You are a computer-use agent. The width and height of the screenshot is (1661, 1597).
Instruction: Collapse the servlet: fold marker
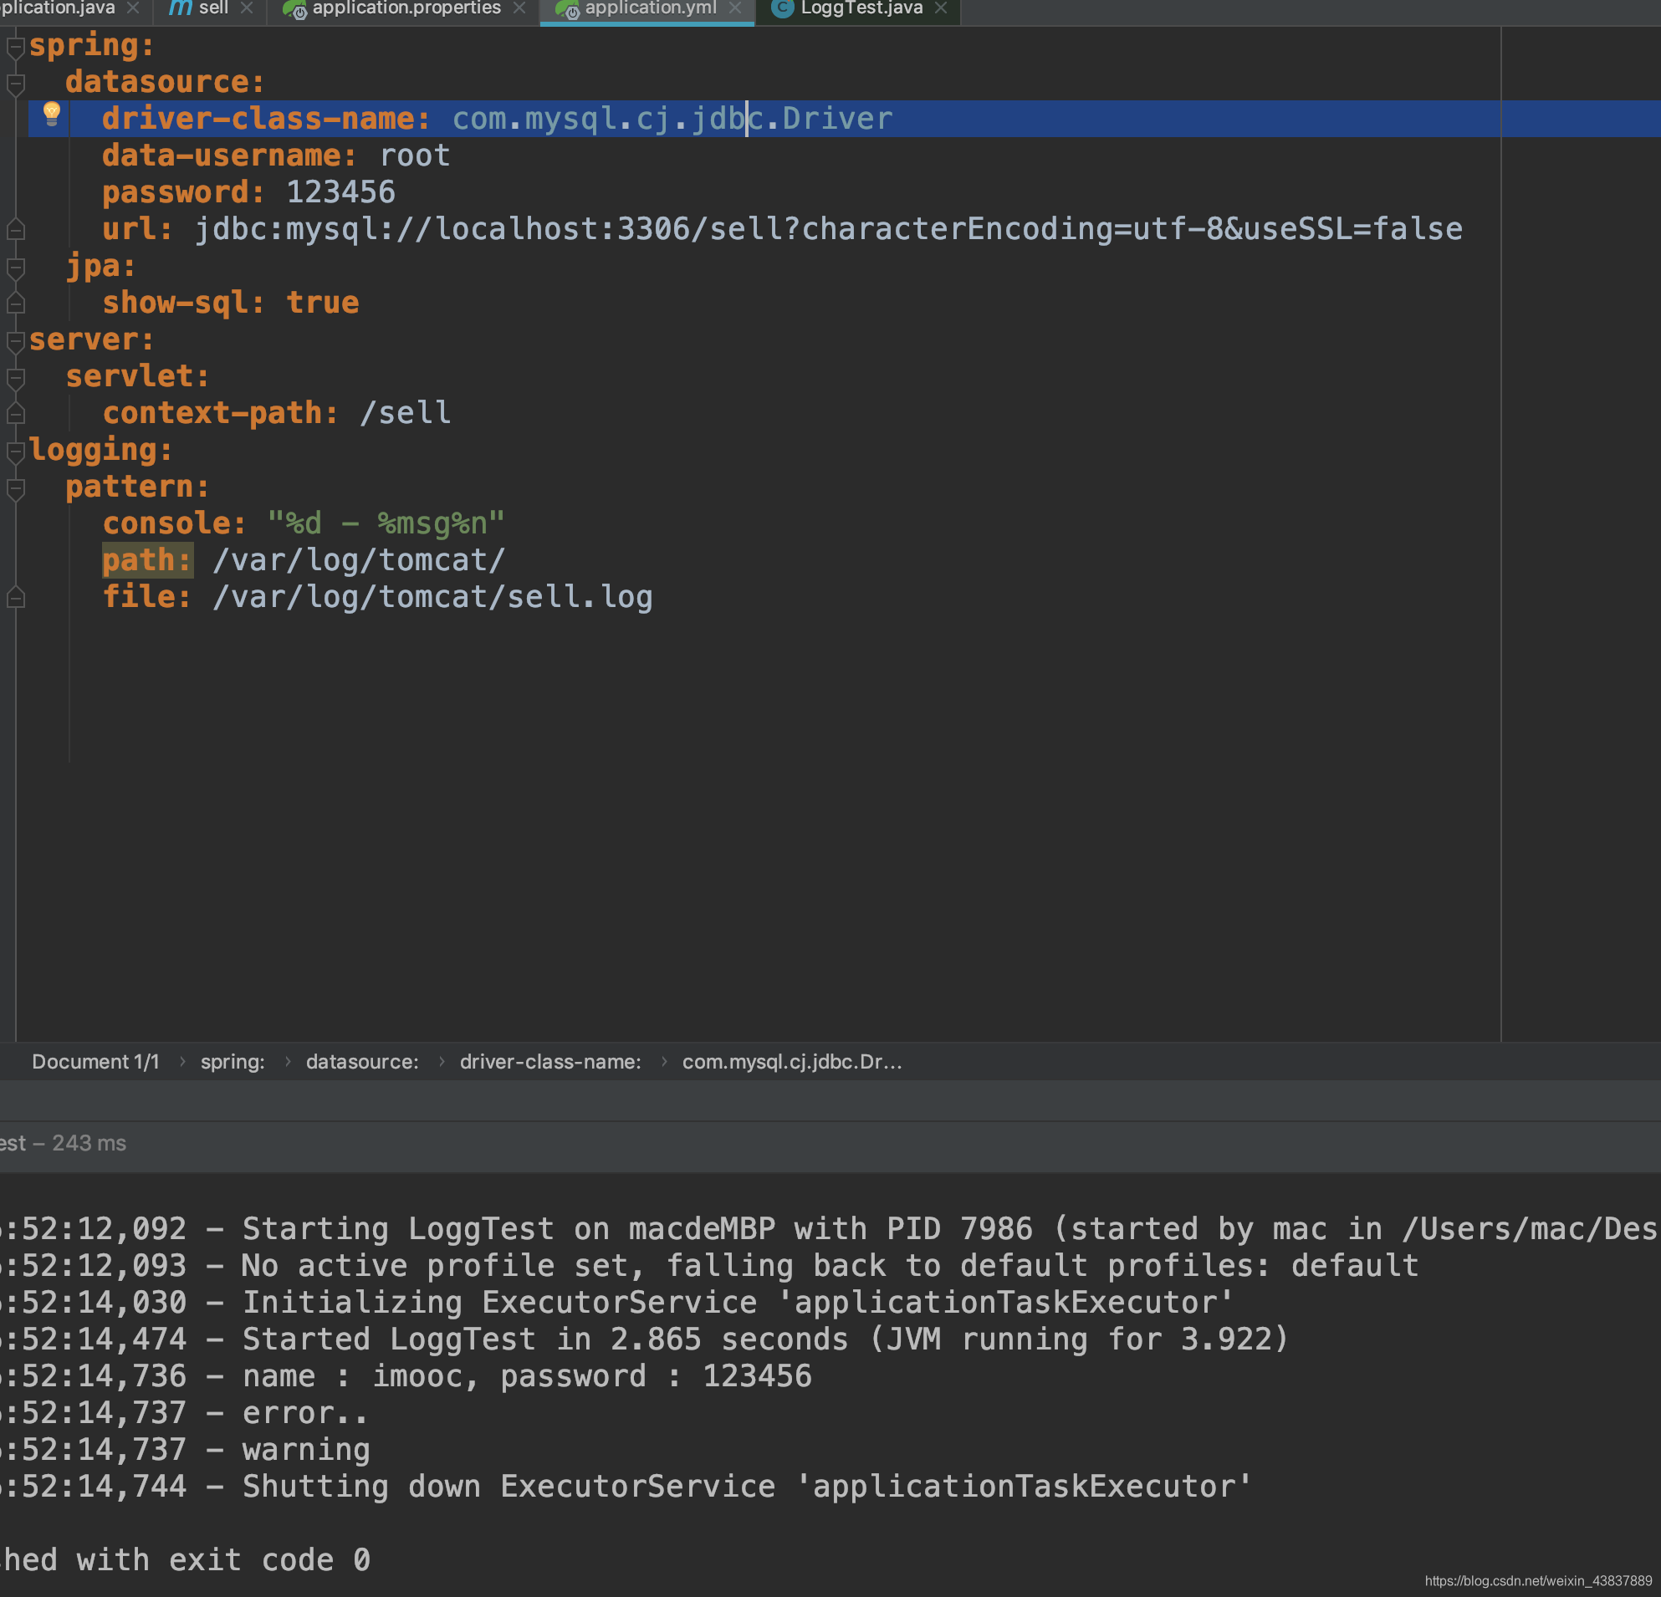click(15, 378)
